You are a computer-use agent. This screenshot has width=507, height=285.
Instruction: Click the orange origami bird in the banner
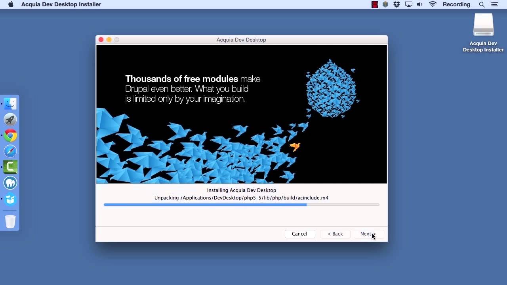(295, 147)
